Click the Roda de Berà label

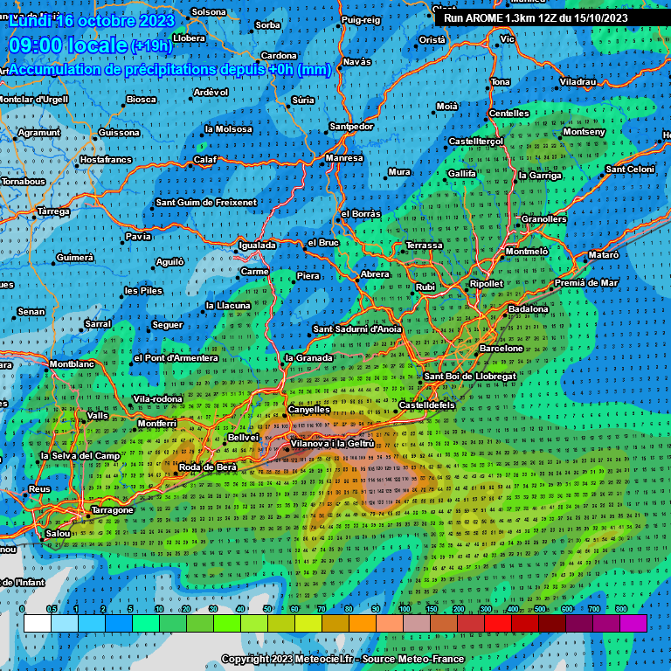(208, 467)
